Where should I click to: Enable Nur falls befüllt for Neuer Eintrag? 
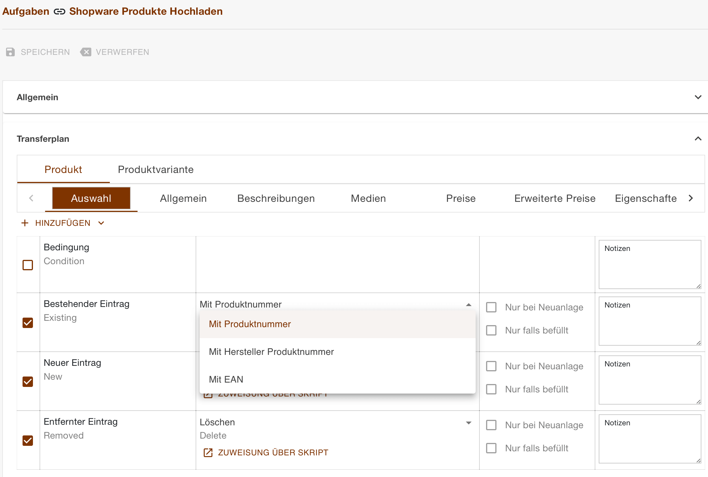point(491,390)
